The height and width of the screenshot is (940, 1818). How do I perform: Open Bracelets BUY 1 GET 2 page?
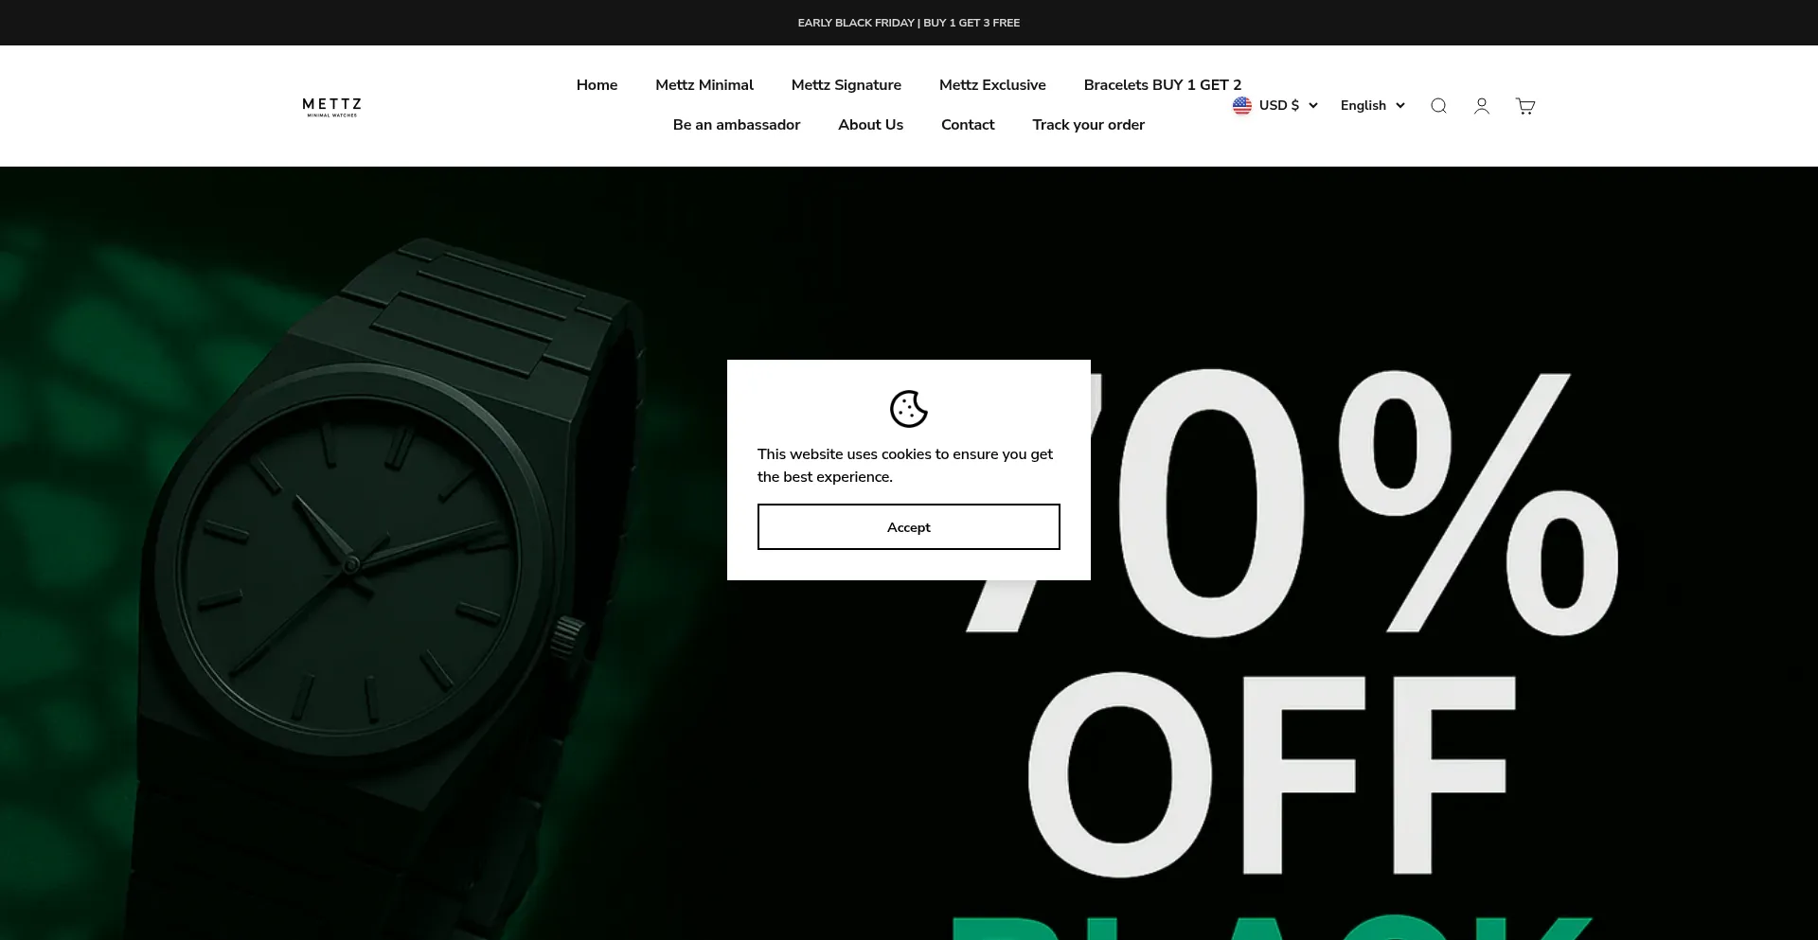(x=1163, y=85)
